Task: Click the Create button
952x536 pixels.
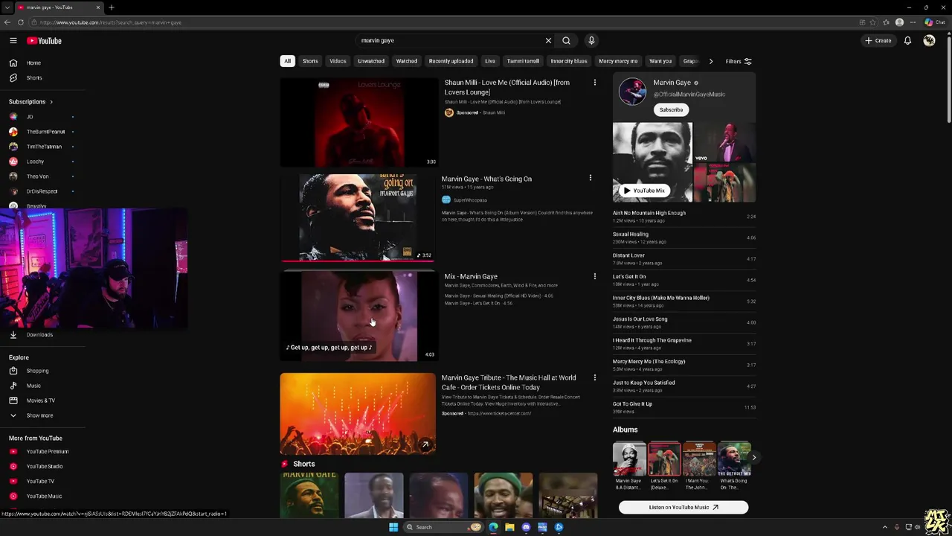Action: click(878, 41)
